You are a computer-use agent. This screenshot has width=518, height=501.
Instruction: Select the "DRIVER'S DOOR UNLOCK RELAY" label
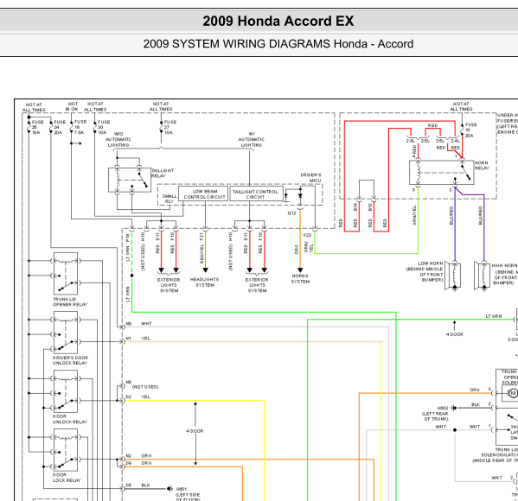(x=70, y=360)
